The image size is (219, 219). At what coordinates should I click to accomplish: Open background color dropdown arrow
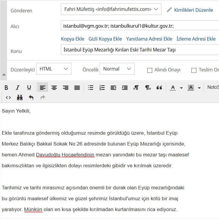(x=199, y=88)
